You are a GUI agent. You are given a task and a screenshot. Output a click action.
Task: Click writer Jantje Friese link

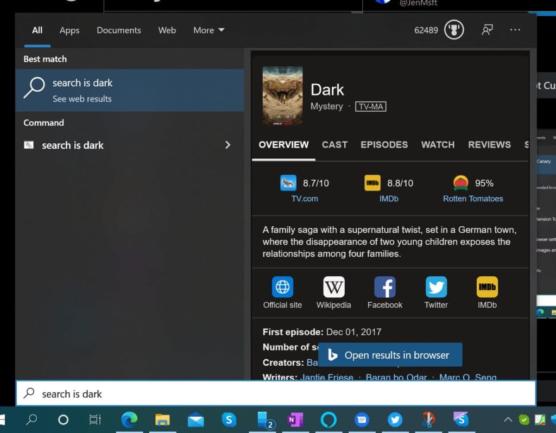[326, 377]
